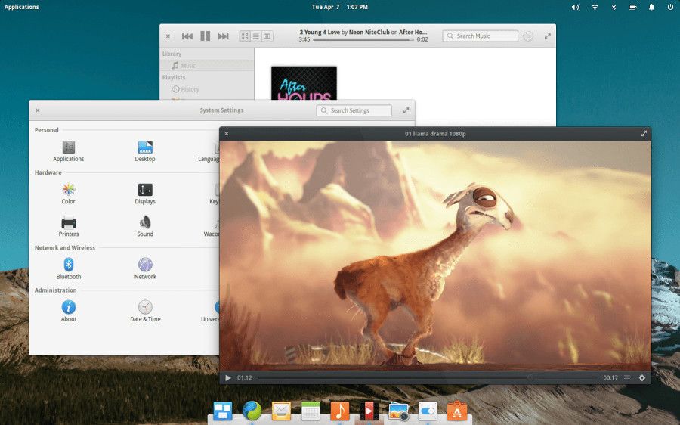
Task: Open the Wi-Fi network indicator
Action: pos(595,7)
